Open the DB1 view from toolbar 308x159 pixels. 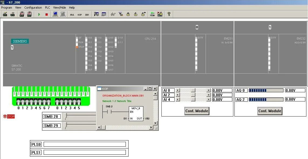[87, 15]
